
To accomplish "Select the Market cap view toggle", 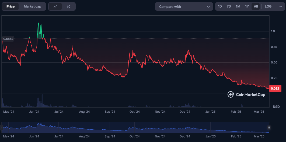I will pyautogui.click(x=32, y=6).
